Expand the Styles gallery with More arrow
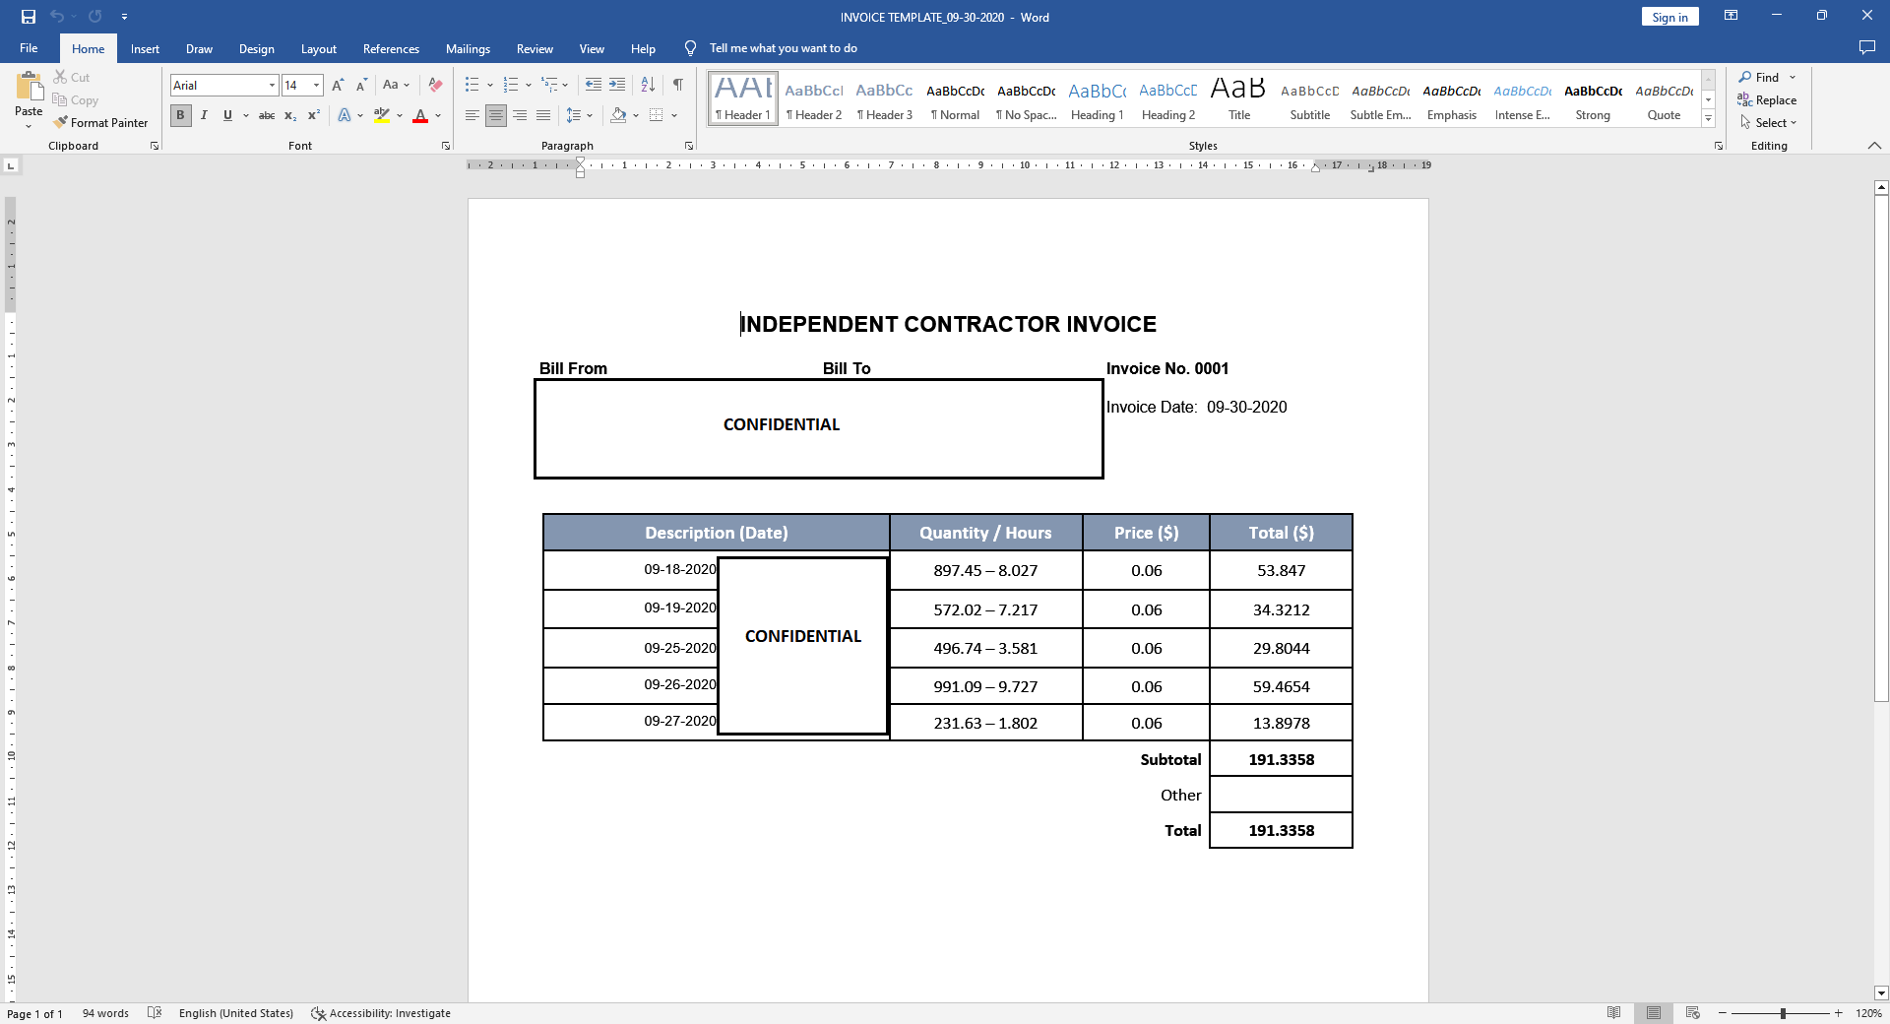The height and width of the screenshot is (1024, 1890). point(1709,120)
